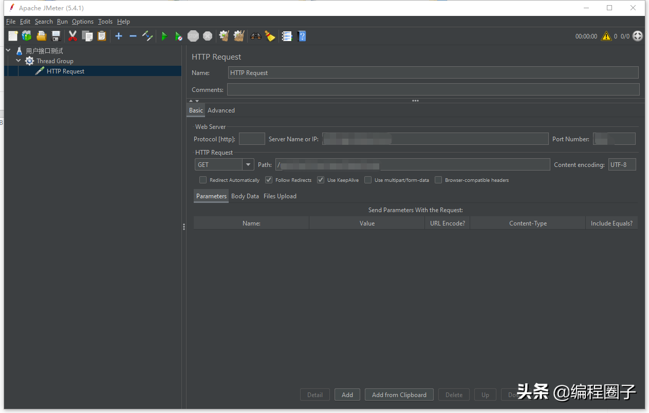Uncheck Follow Redirects checkbox

click(x=269, y=180)
